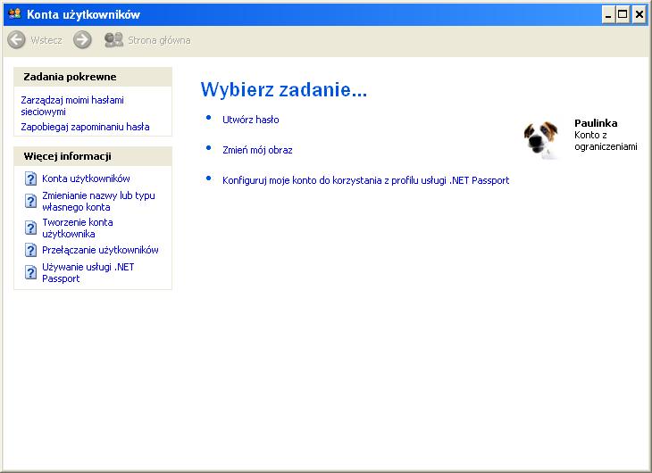Screen dimensions: 652x473
Task: Click the Więcej informacji panel header
Action: tap(93, 156)
